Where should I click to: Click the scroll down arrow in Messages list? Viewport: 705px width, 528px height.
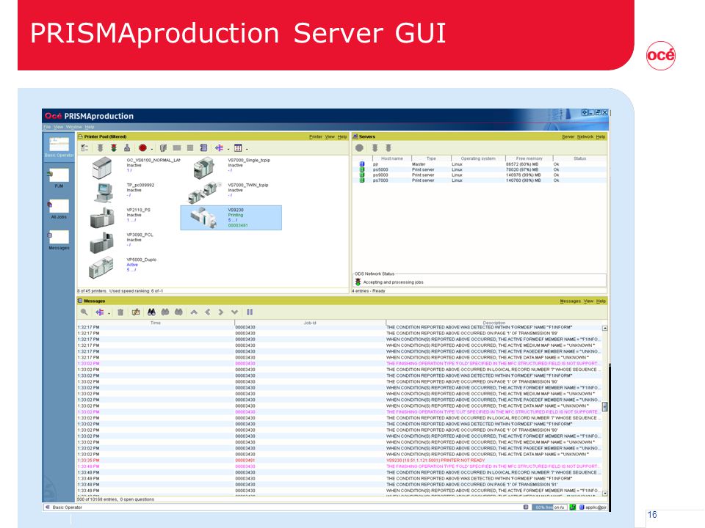[x=604, y=493]
